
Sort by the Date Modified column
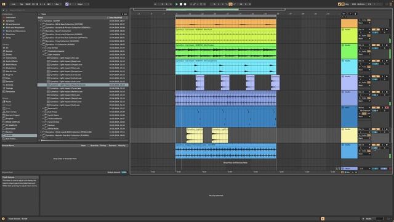pyautogui.click(x=116, y=18)
